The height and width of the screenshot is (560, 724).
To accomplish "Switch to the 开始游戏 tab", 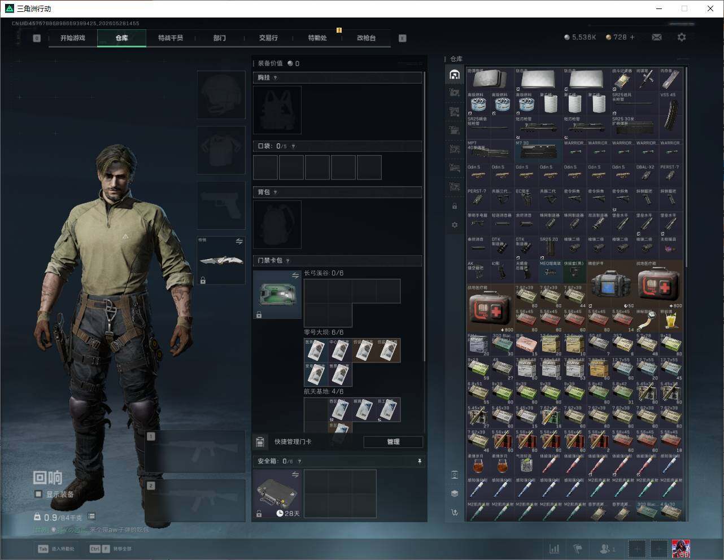I will point(73,38).
